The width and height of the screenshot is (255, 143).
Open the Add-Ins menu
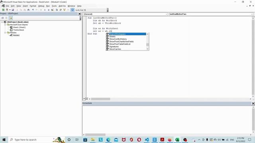point(62,6)
